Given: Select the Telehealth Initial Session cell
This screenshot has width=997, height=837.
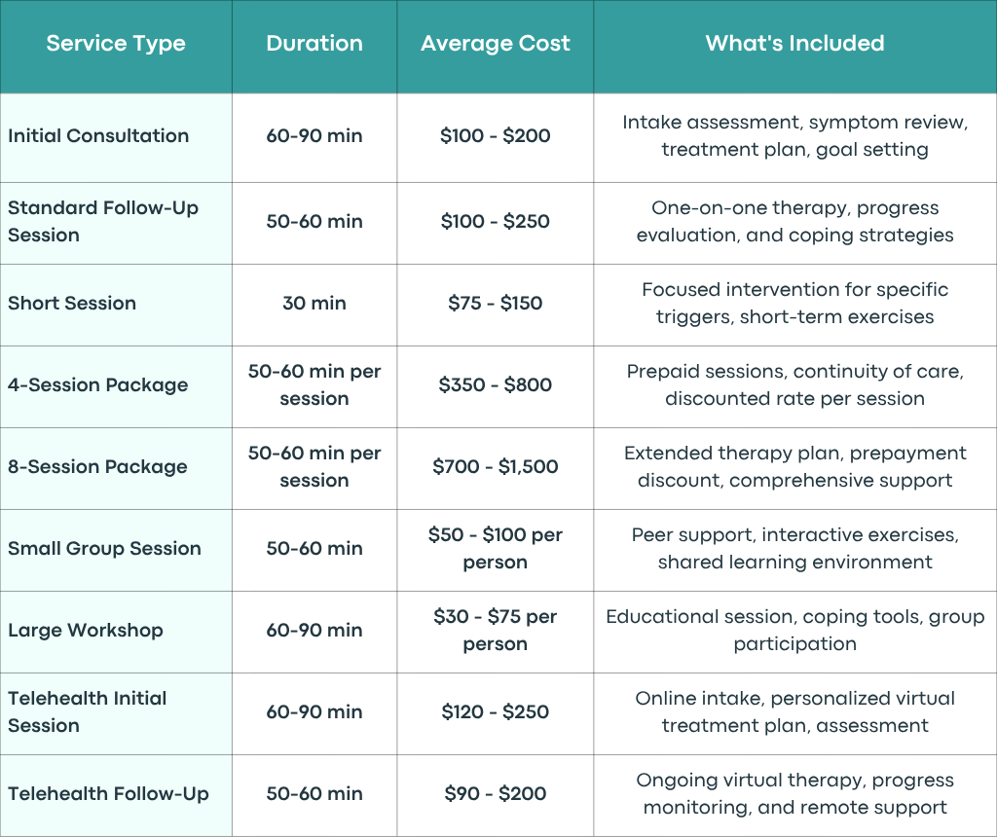Looking at the screenshot, I should click(x=116, y=712).
